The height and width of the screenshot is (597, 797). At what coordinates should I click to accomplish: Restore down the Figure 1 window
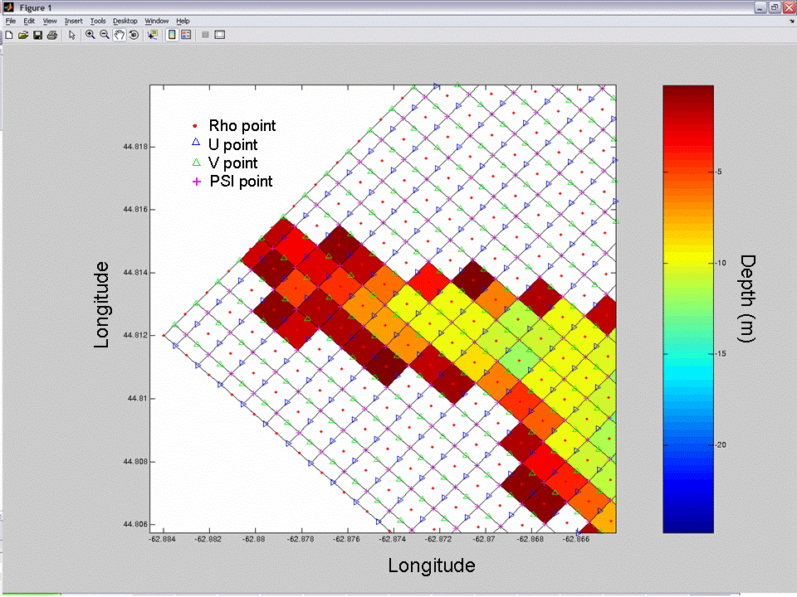click(774, 7)
